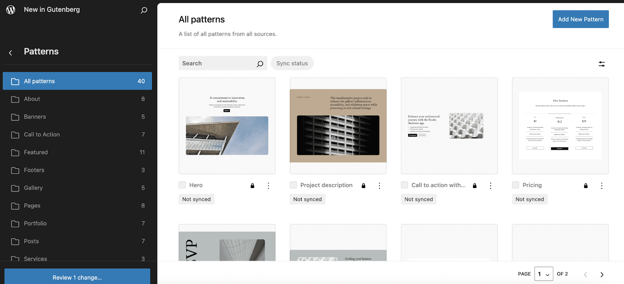Click the count 11 in the Featured row

point(142,152)
